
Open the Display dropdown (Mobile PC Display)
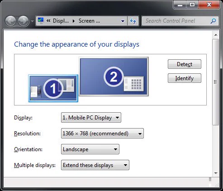pyautogui.click(x=91, y=117)
